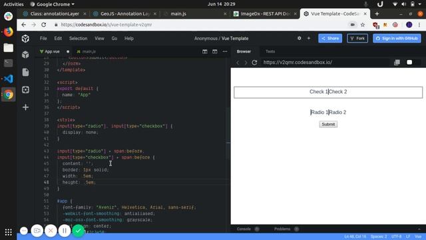Viewport: 426px width, 240px height.
Task: Select the Check 2 label in the preview
Action: (338, 92)
